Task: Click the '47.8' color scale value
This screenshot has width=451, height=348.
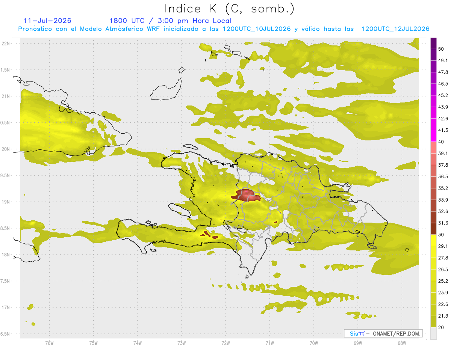Action: (x=443, y=72)
